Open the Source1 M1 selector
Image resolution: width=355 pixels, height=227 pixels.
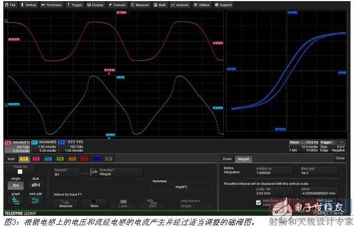tap(67, 172)
